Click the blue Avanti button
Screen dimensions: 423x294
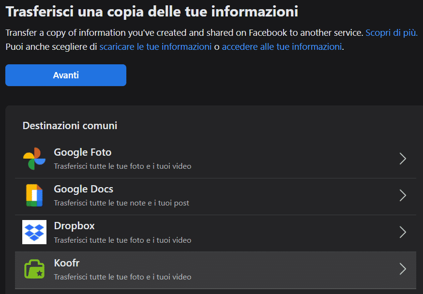[66, 75]
